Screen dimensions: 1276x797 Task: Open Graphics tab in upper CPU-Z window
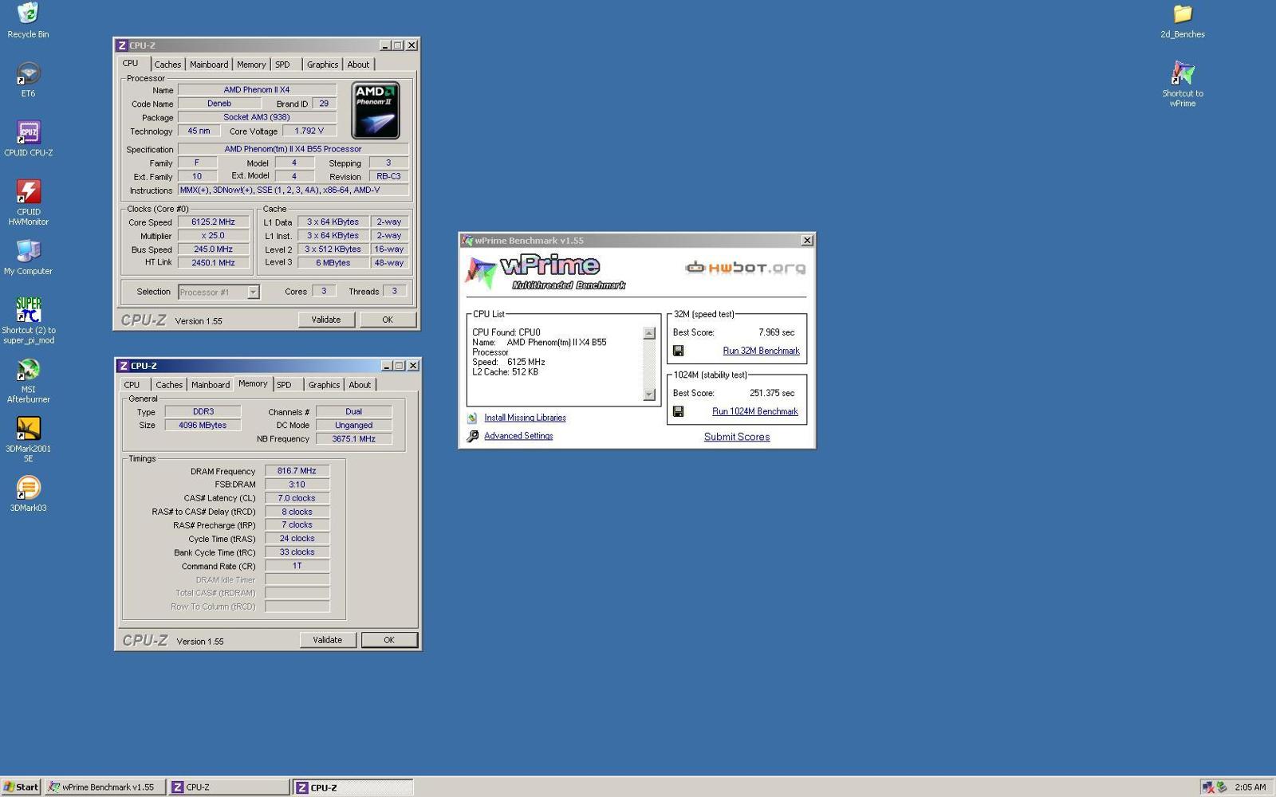coord(322,65)
